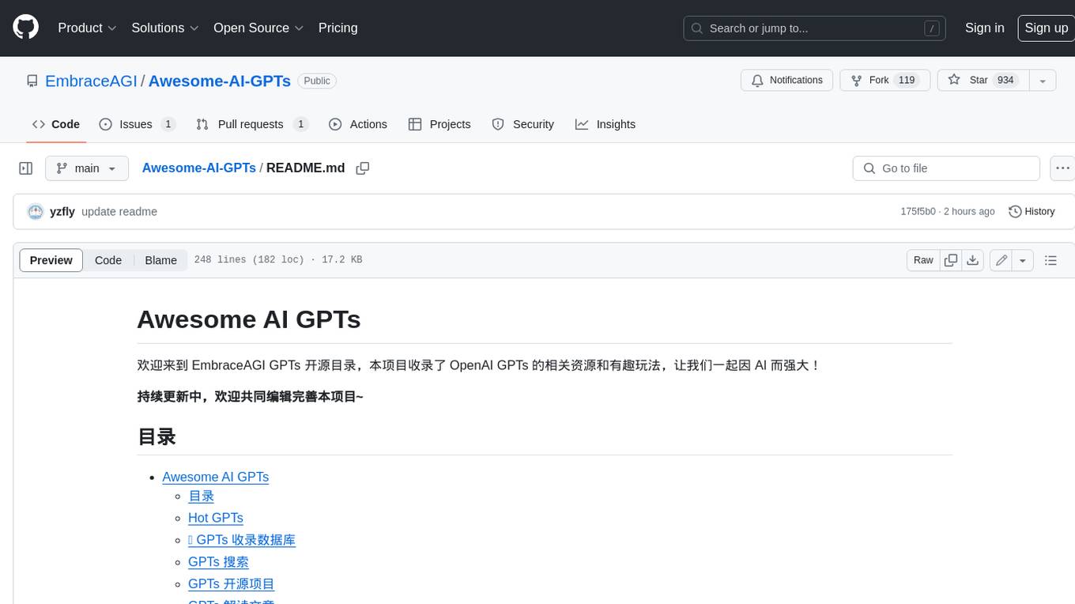This screenshot has height=604, width=1075.
Task: Open the more file actions ellipsis menu
Action: (x=1062, y=168)
